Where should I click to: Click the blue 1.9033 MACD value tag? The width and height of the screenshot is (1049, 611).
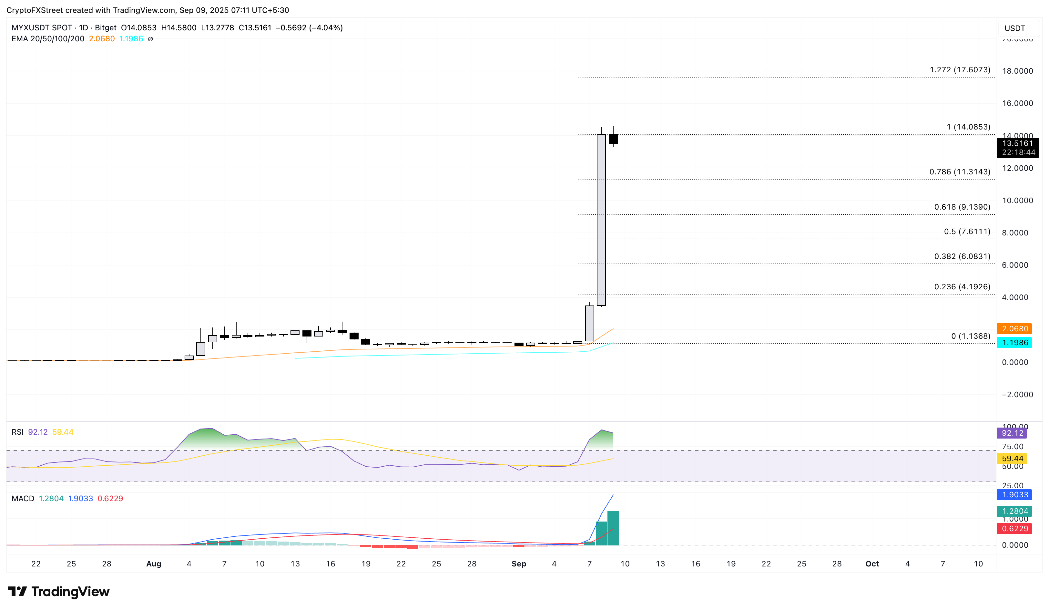point(1014,494)
